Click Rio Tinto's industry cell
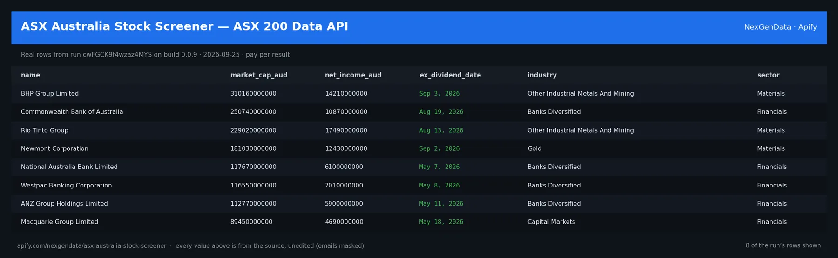Viewport: 838px width, 258px height. tap(581, 130)
